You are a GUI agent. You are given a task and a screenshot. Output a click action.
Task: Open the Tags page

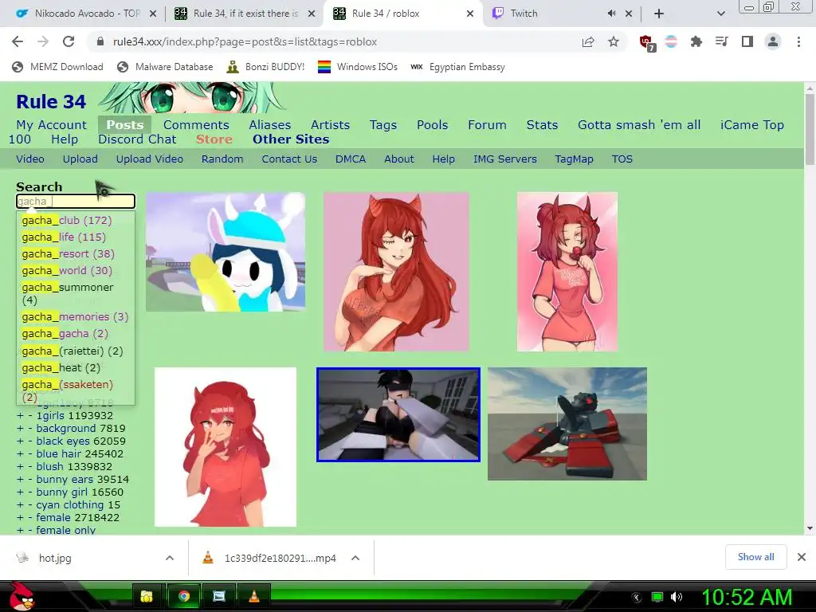[383, 125]
